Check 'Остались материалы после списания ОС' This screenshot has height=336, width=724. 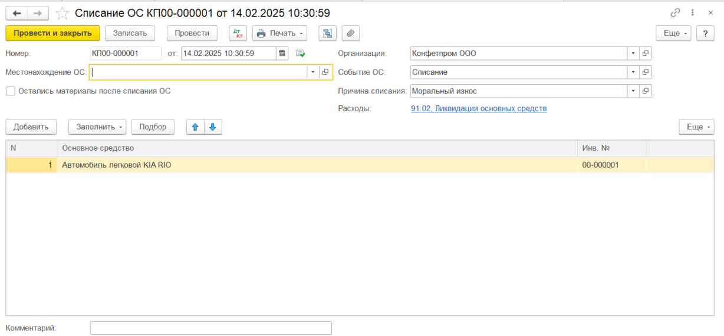[11, 91]
